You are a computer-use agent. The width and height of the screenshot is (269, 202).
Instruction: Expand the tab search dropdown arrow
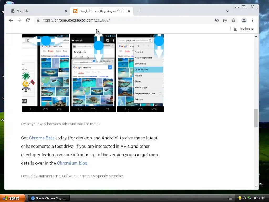(x=228, y=11)
